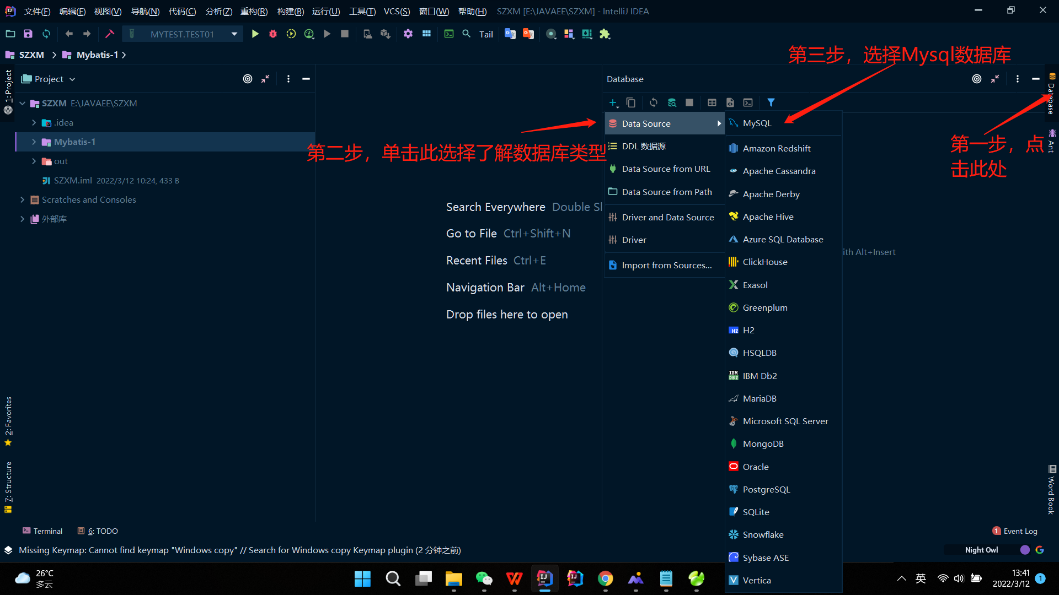The height and width of the screenshot is (595, 1059).
Task: Open the 工具(T) menu
Action: (x=362, y=11)
